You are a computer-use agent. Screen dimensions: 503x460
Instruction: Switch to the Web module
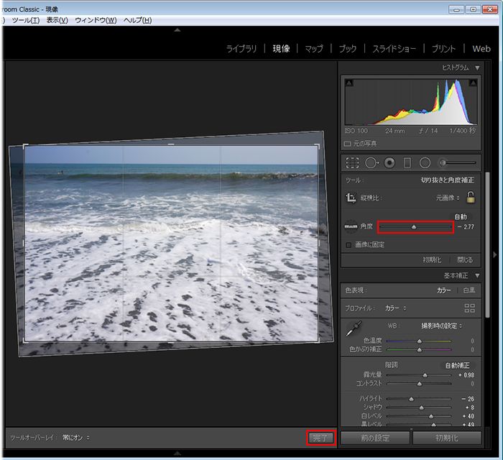coord(481,49)
